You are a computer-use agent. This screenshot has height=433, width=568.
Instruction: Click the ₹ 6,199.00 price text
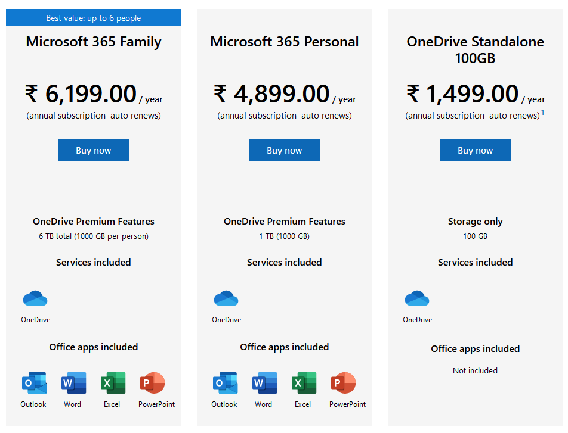(81, 94)
